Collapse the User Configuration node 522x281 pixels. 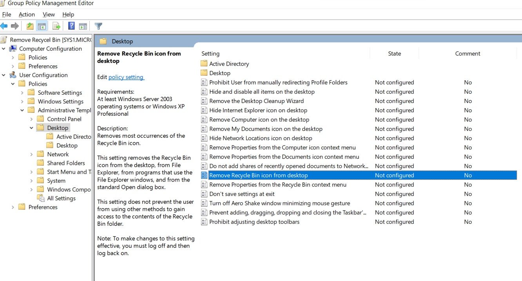[x=4, y=75]
